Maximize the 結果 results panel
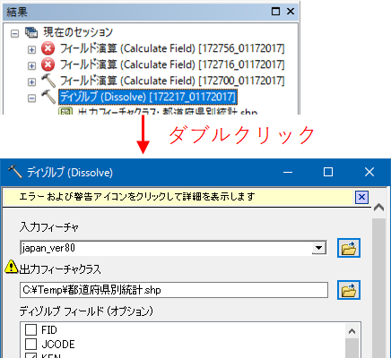 tap(275, 12)
